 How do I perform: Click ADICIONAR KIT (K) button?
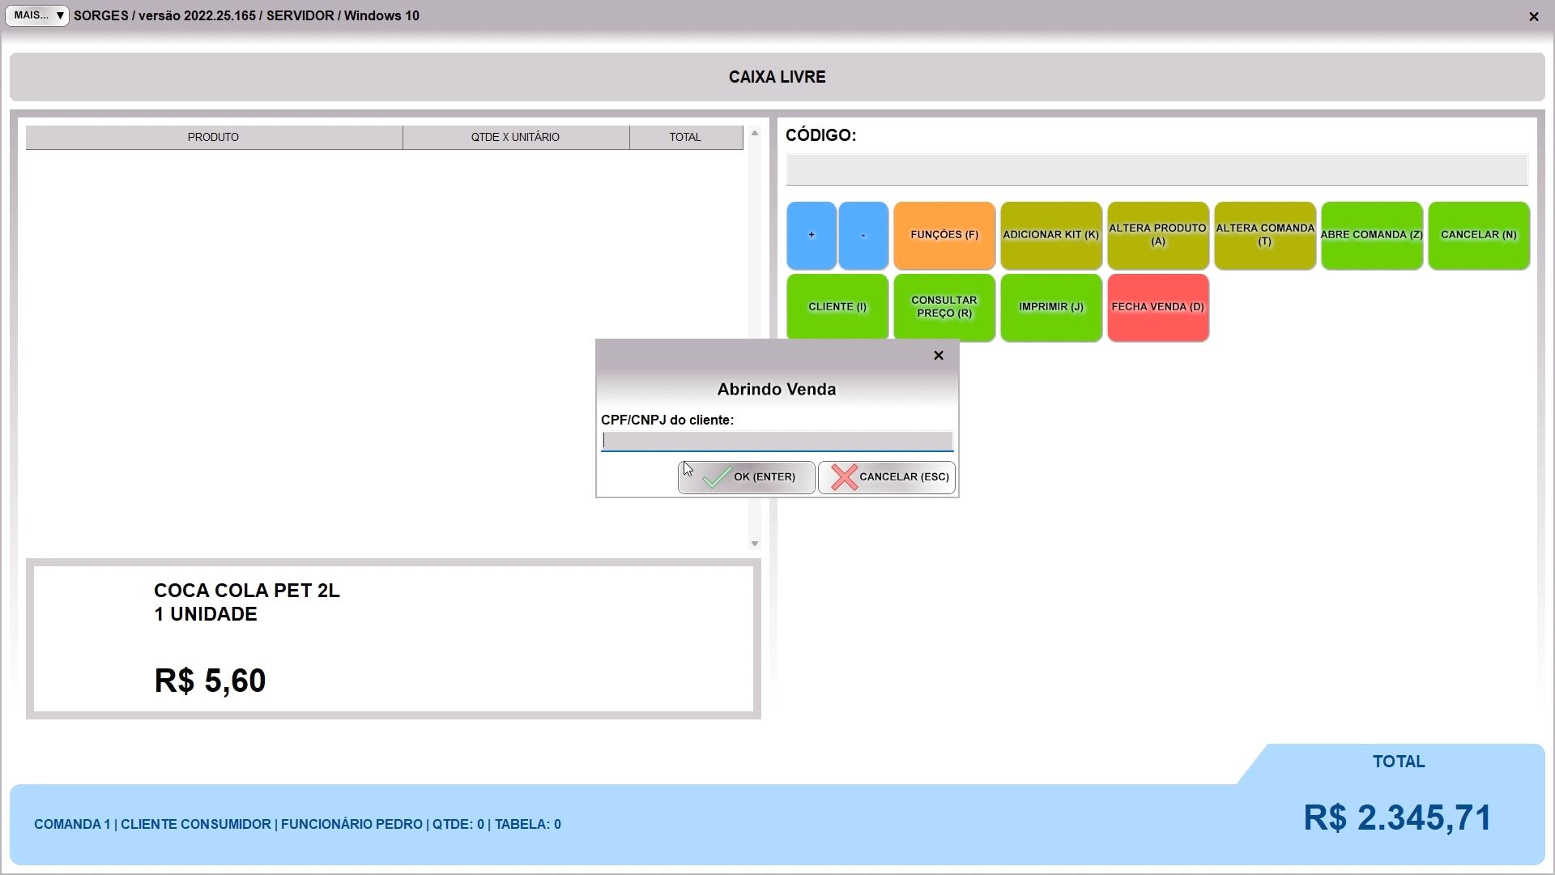coord(1050,235)
